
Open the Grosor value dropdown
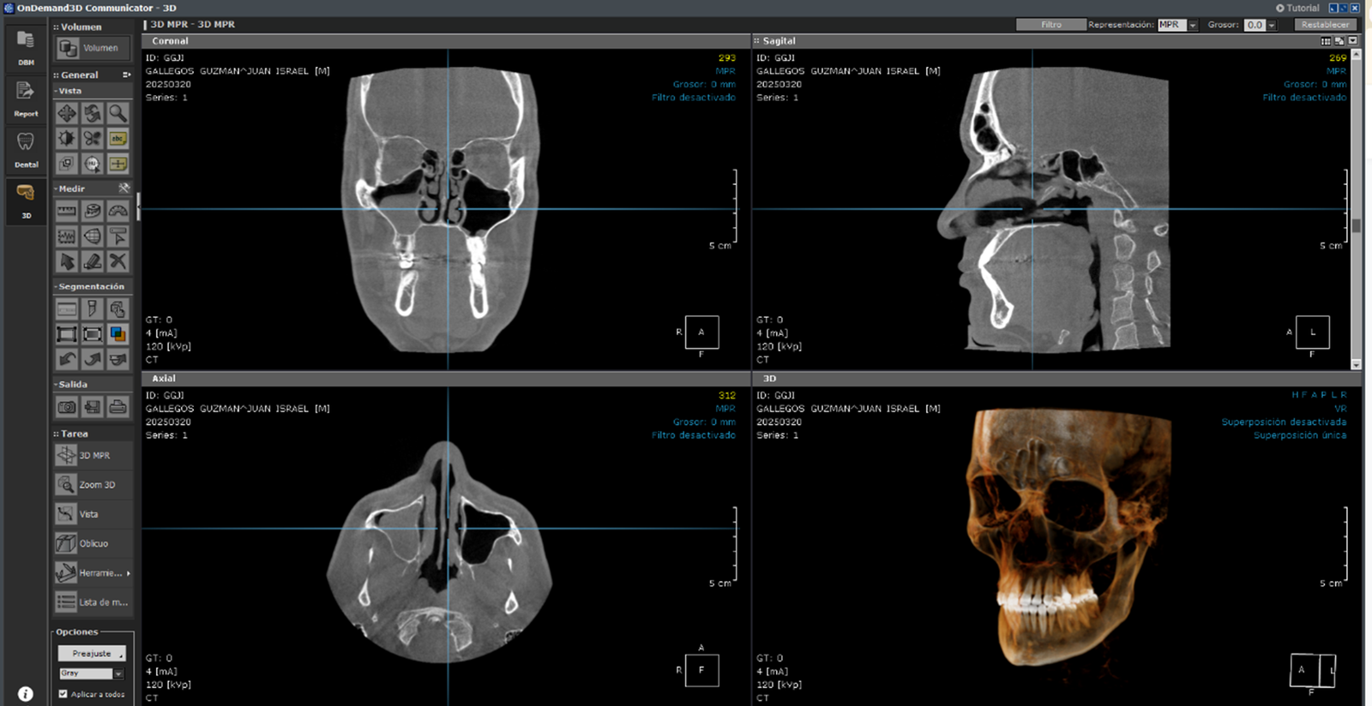1271,25
